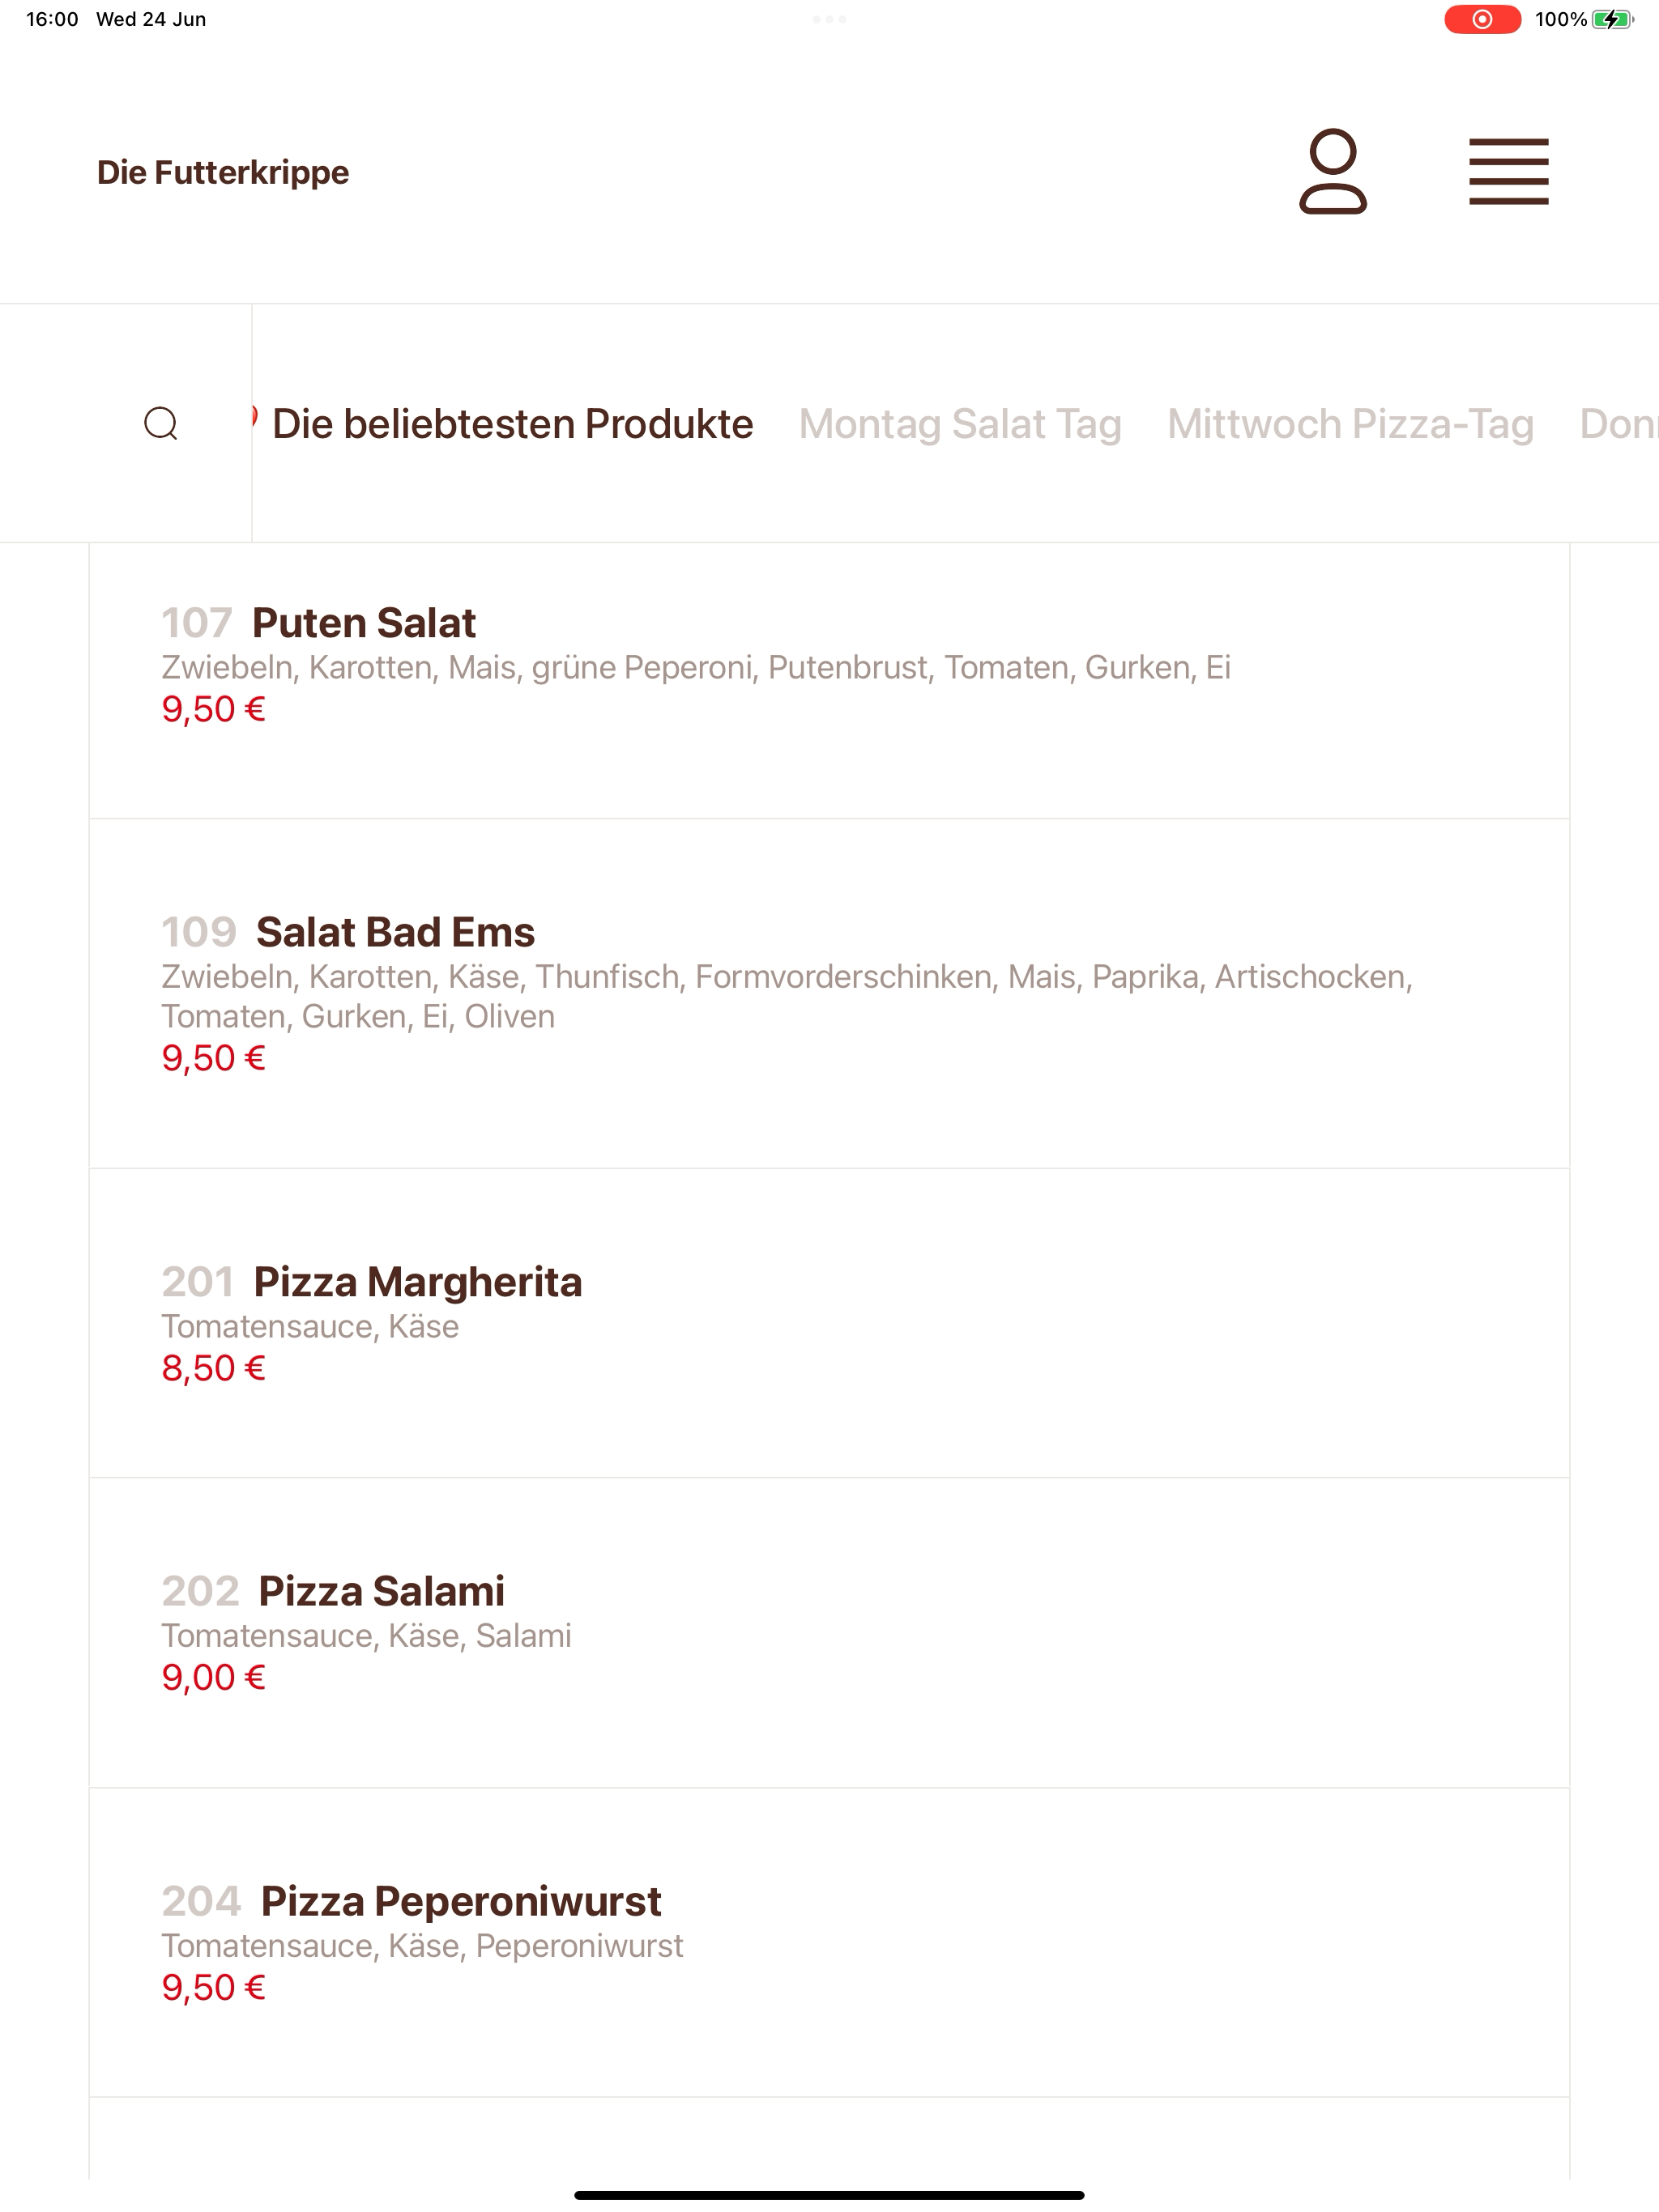This screenshot has height=2212, width=1659.
Task: Tap the battery status icon
Action: pyautogui.click(x=1612, y=19)
